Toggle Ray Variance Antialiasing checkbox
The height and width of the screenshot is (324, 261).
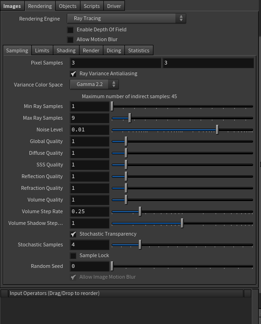(x=73, y=73)
